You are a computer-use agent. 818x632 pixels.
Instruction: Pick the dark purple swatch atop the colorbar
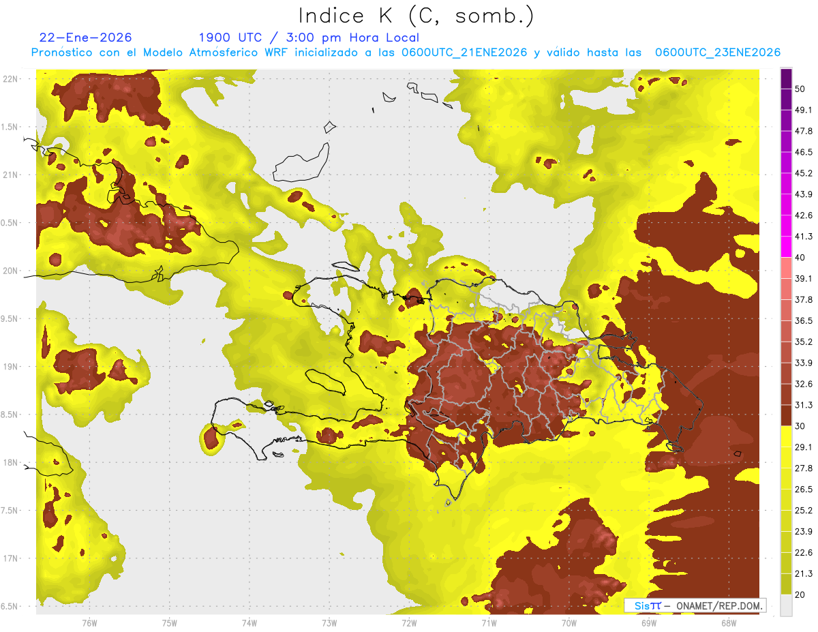(x=786, y=78)
